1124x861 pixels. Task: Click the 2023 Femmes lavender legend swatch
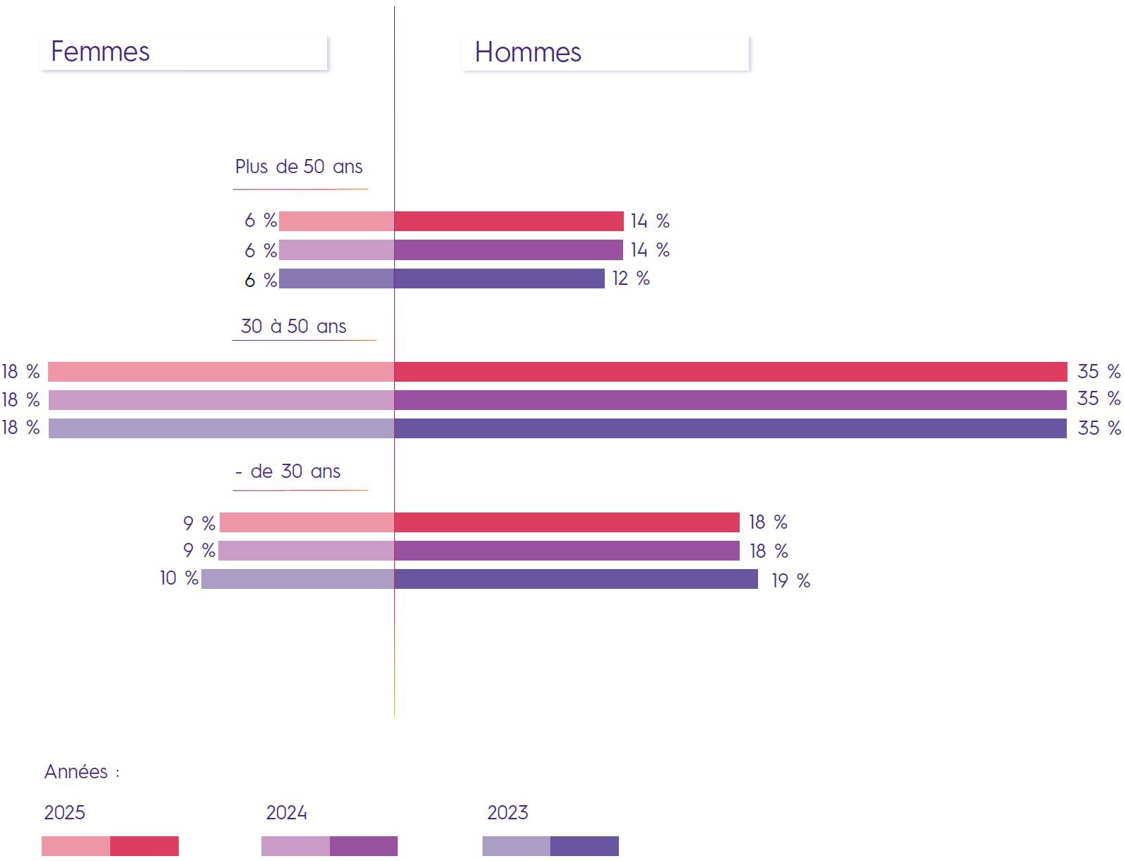point(516,846)
